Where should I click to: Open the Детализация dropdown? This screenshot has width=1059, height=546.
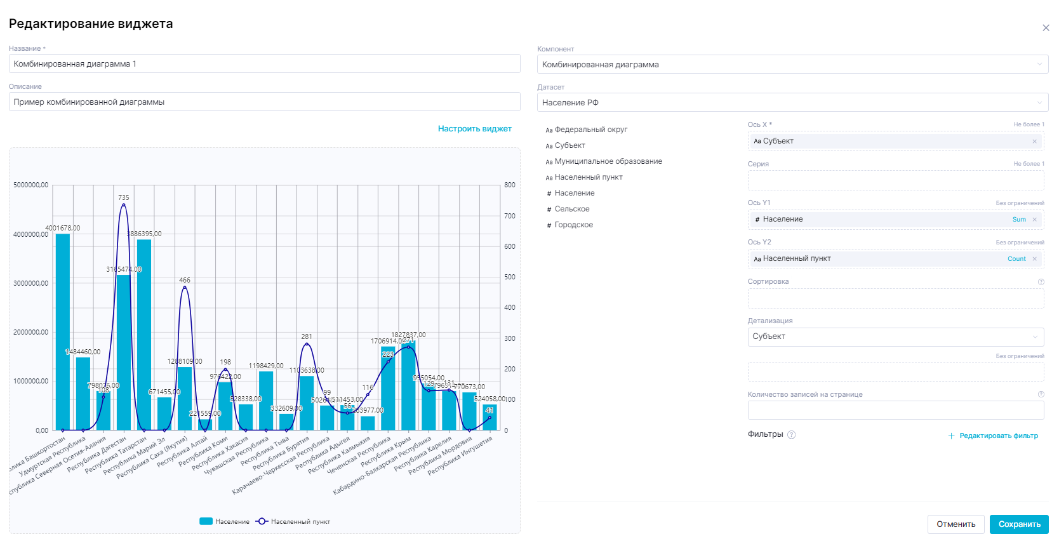(895, 336)
